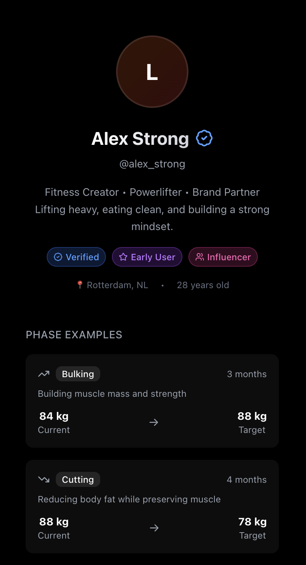Open the profile avatar with letter L
Image resolution: width=306 pixels, height=565 pixels.
152,72
